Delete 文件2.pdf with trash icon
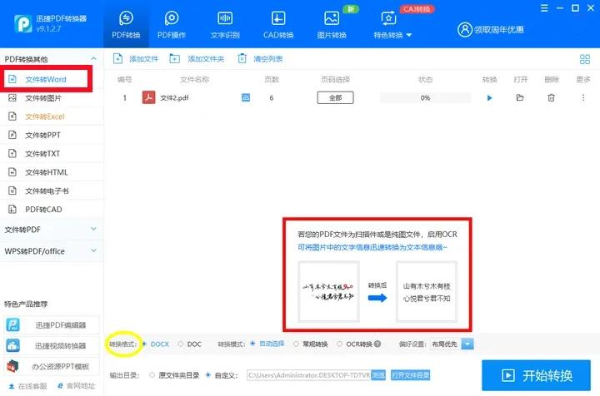The image size is (600, 396). (x=551, y=98)
